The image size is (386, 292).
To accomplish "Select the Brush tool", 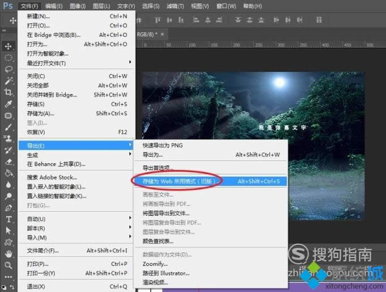I will 8,127.
